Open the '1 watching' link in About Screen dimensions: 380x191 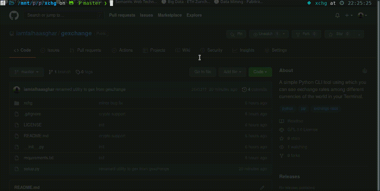click(293, 147)
